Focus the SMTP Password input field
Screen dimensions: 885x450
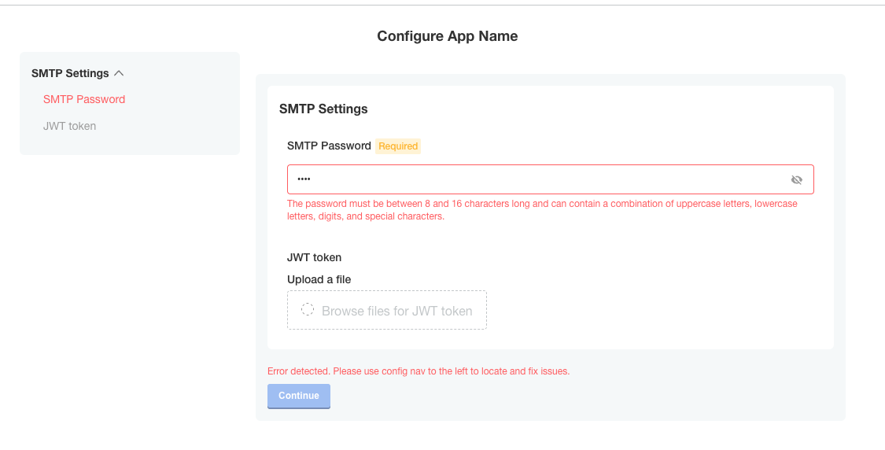coord(535,179)
